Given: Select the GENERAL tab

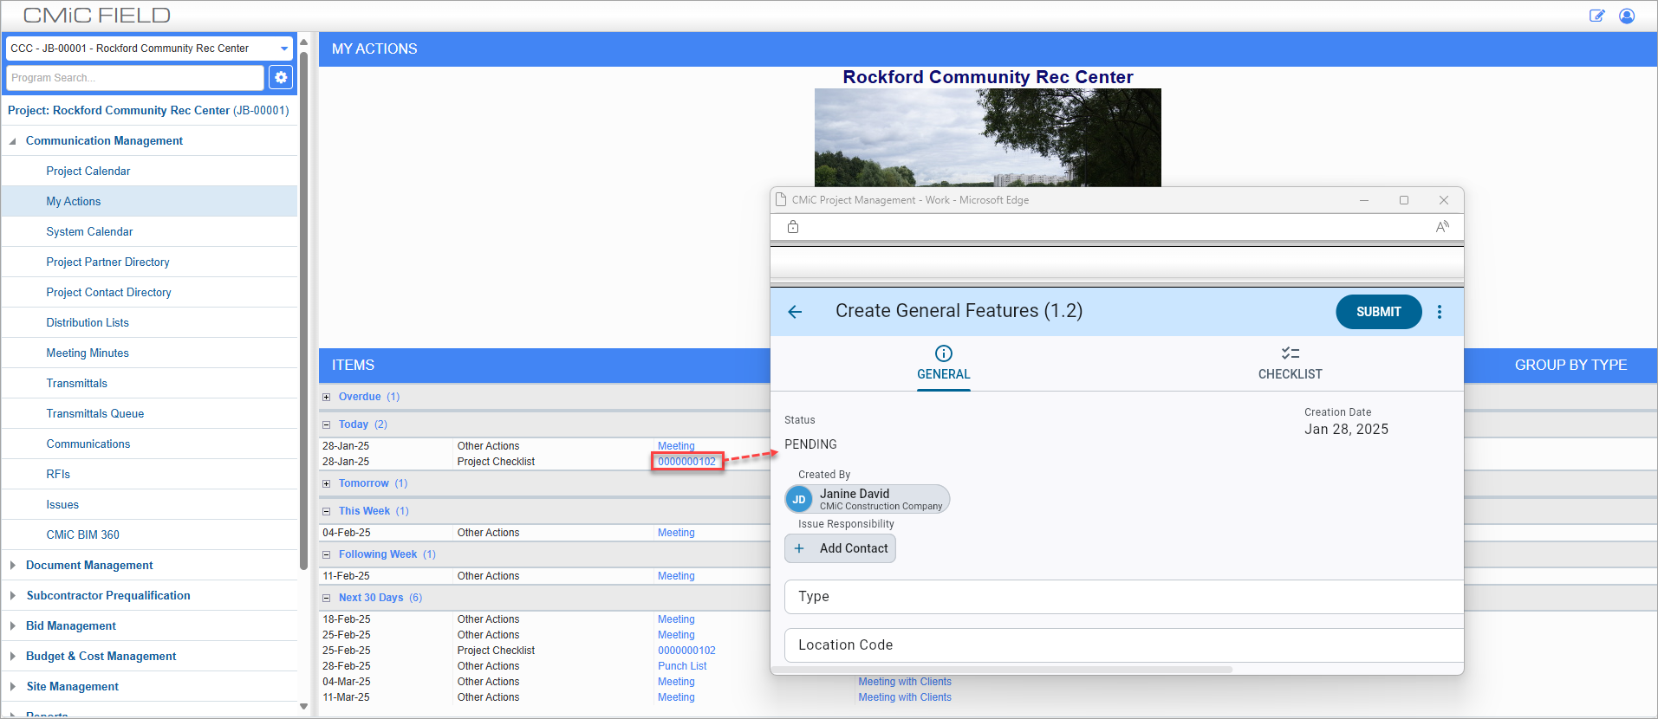Looking at the screenshot, I should pos(943,364).
